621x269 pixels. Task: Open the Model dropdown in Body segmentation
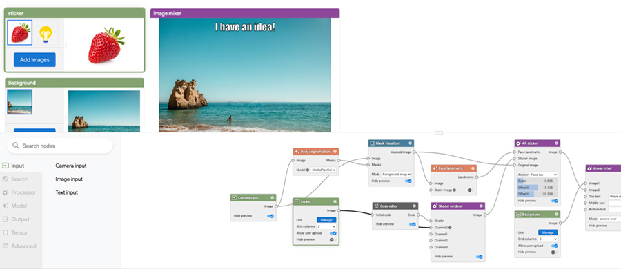(324, 170)
